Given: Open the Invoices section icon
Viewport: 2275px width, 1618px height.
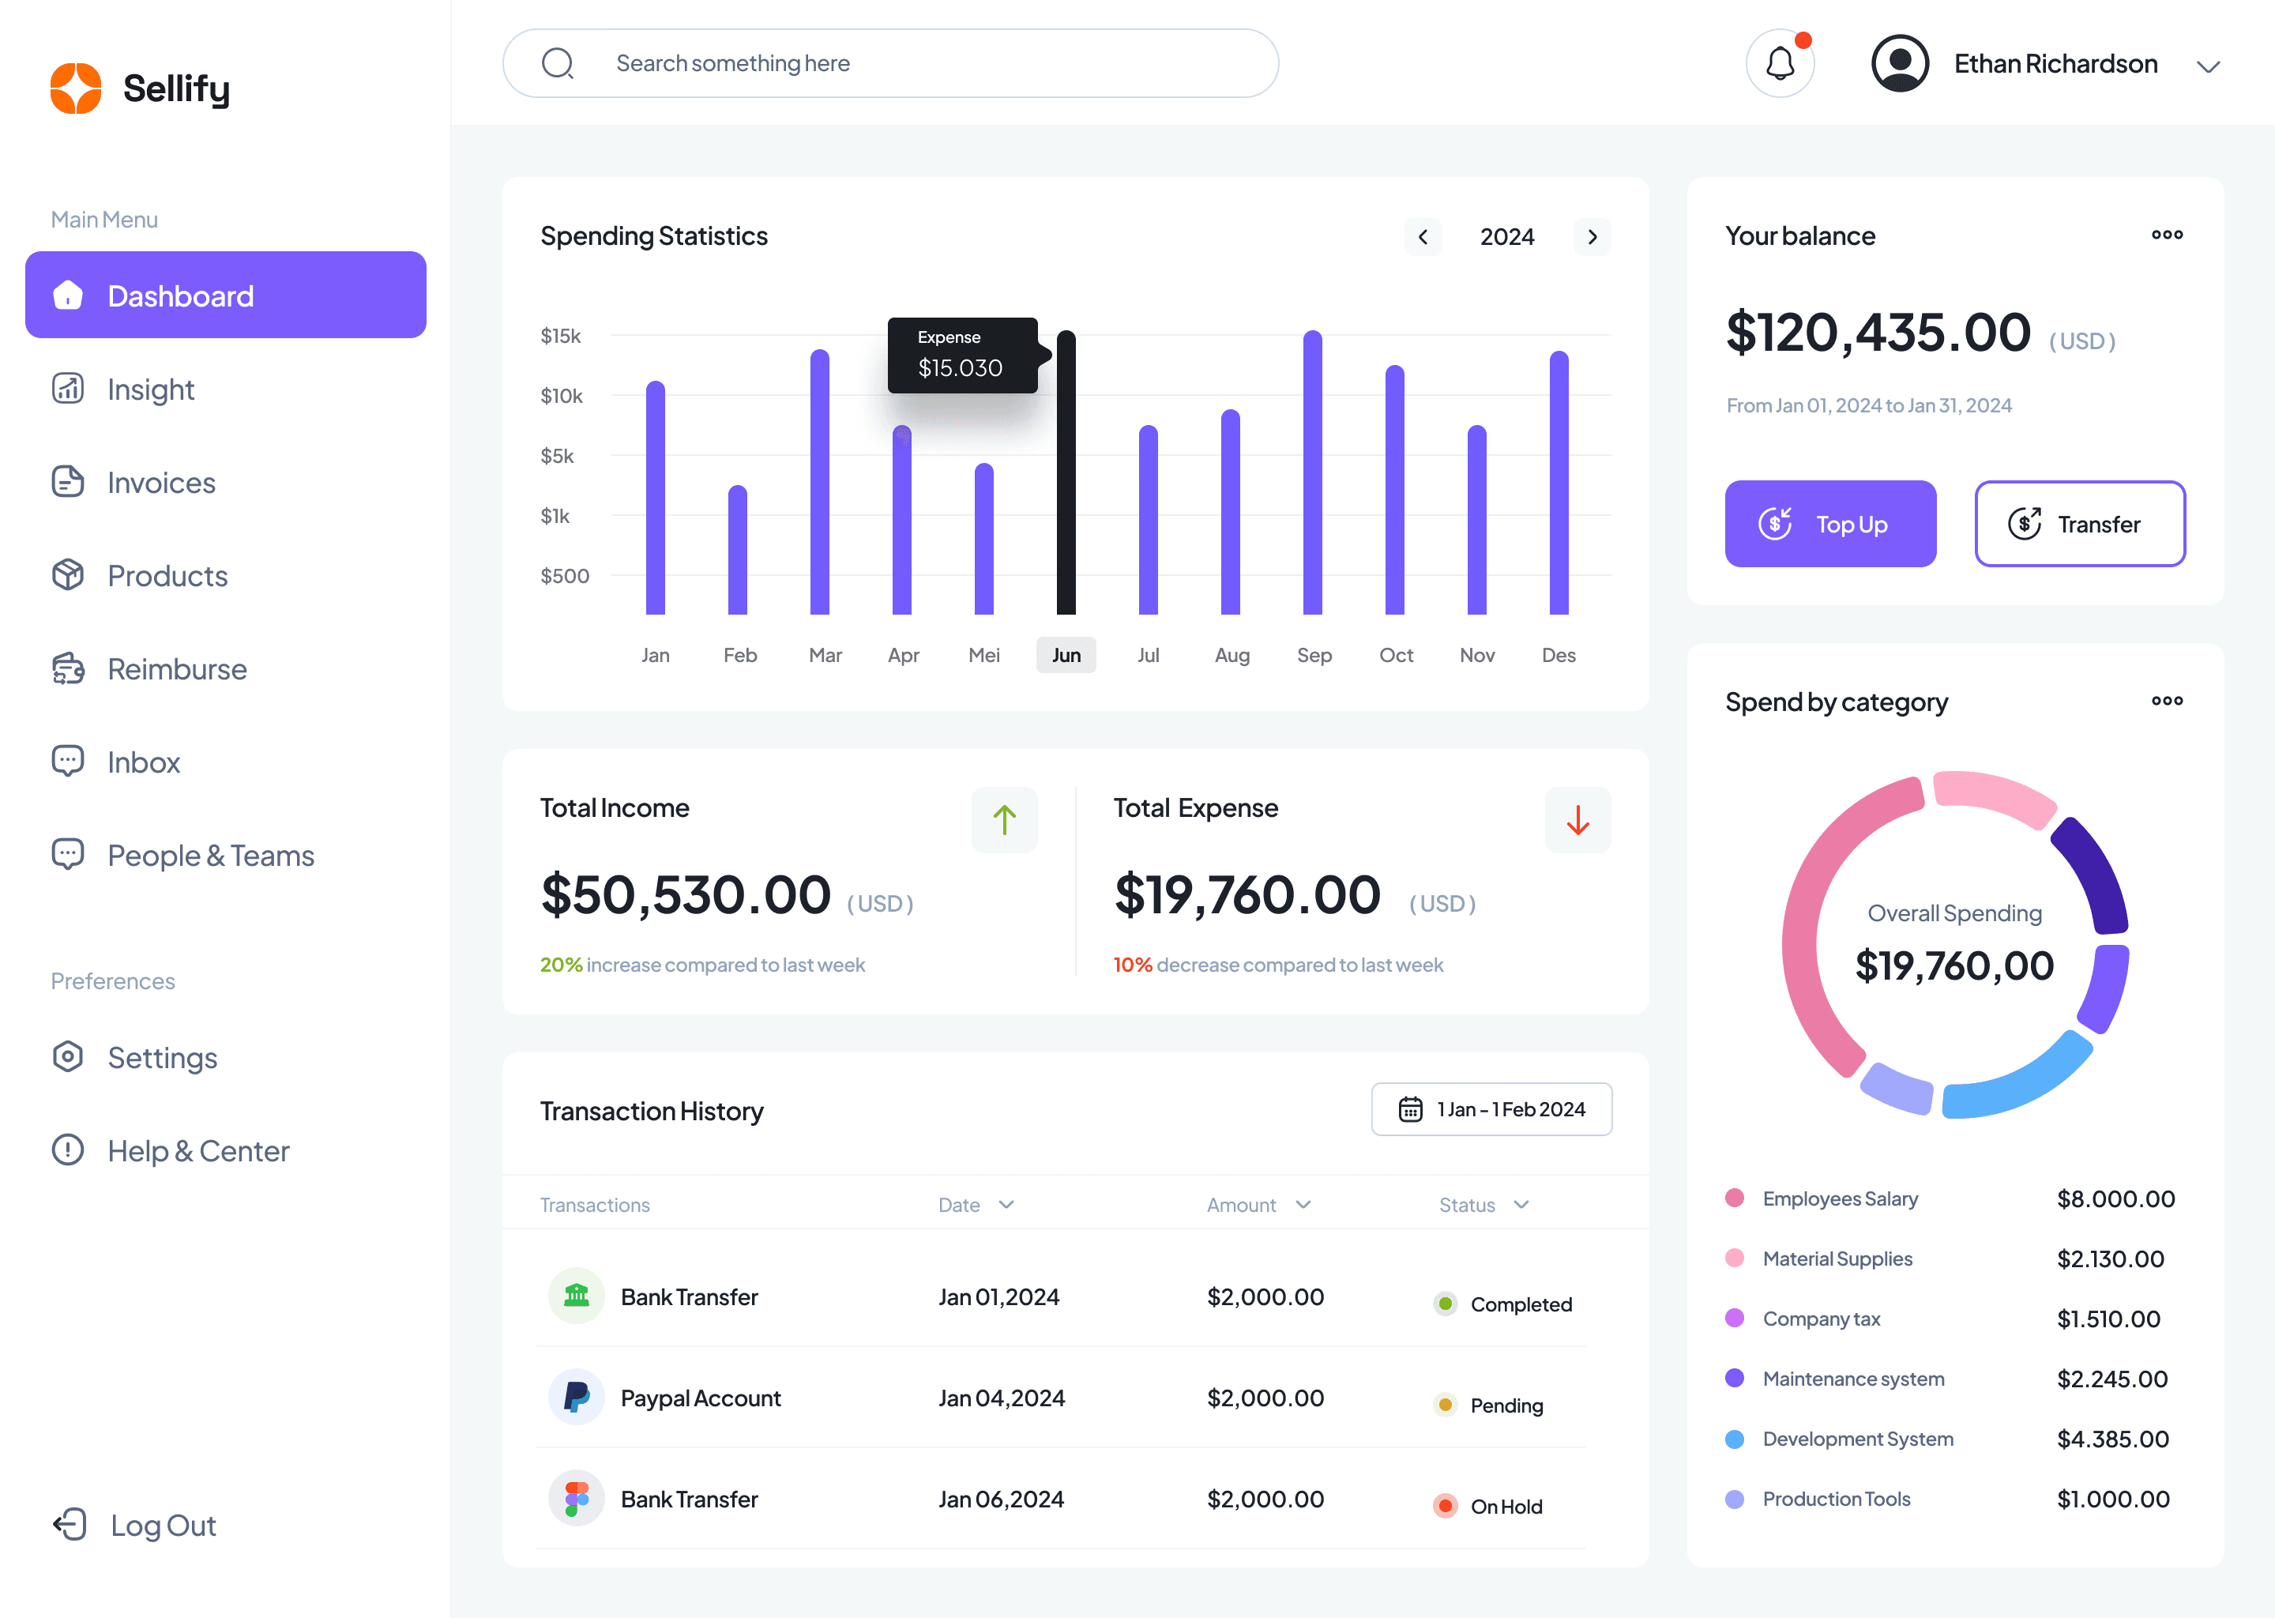Looking at the screenshot, I should pyautogui.click(x=68, y=482).
